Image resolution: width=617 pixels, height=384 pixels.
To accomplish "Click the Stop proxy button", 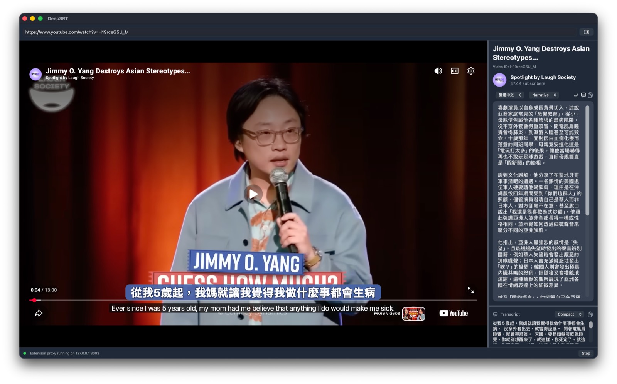I will (586, 353).
